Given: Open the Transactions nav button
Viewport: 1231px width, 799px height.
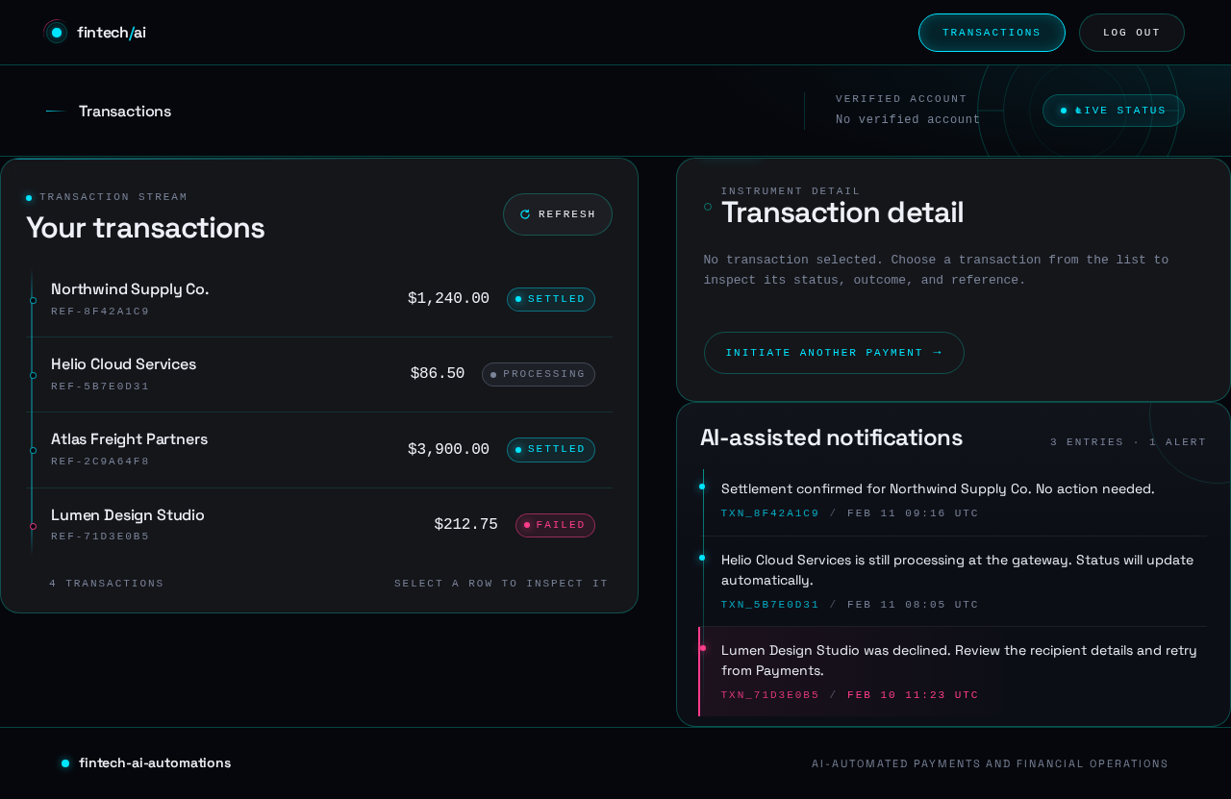Looking at the screenshot, I should pyautogui.click(x=992, y=33).
